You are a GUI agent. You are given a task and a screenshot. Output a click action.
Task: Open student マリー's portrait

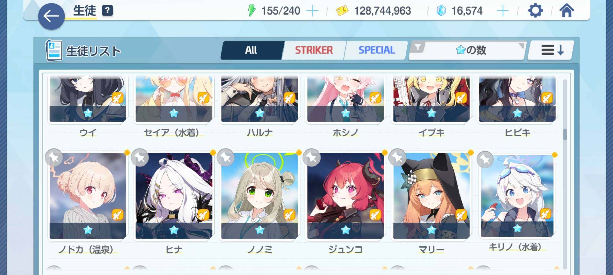tap(431, 196)
